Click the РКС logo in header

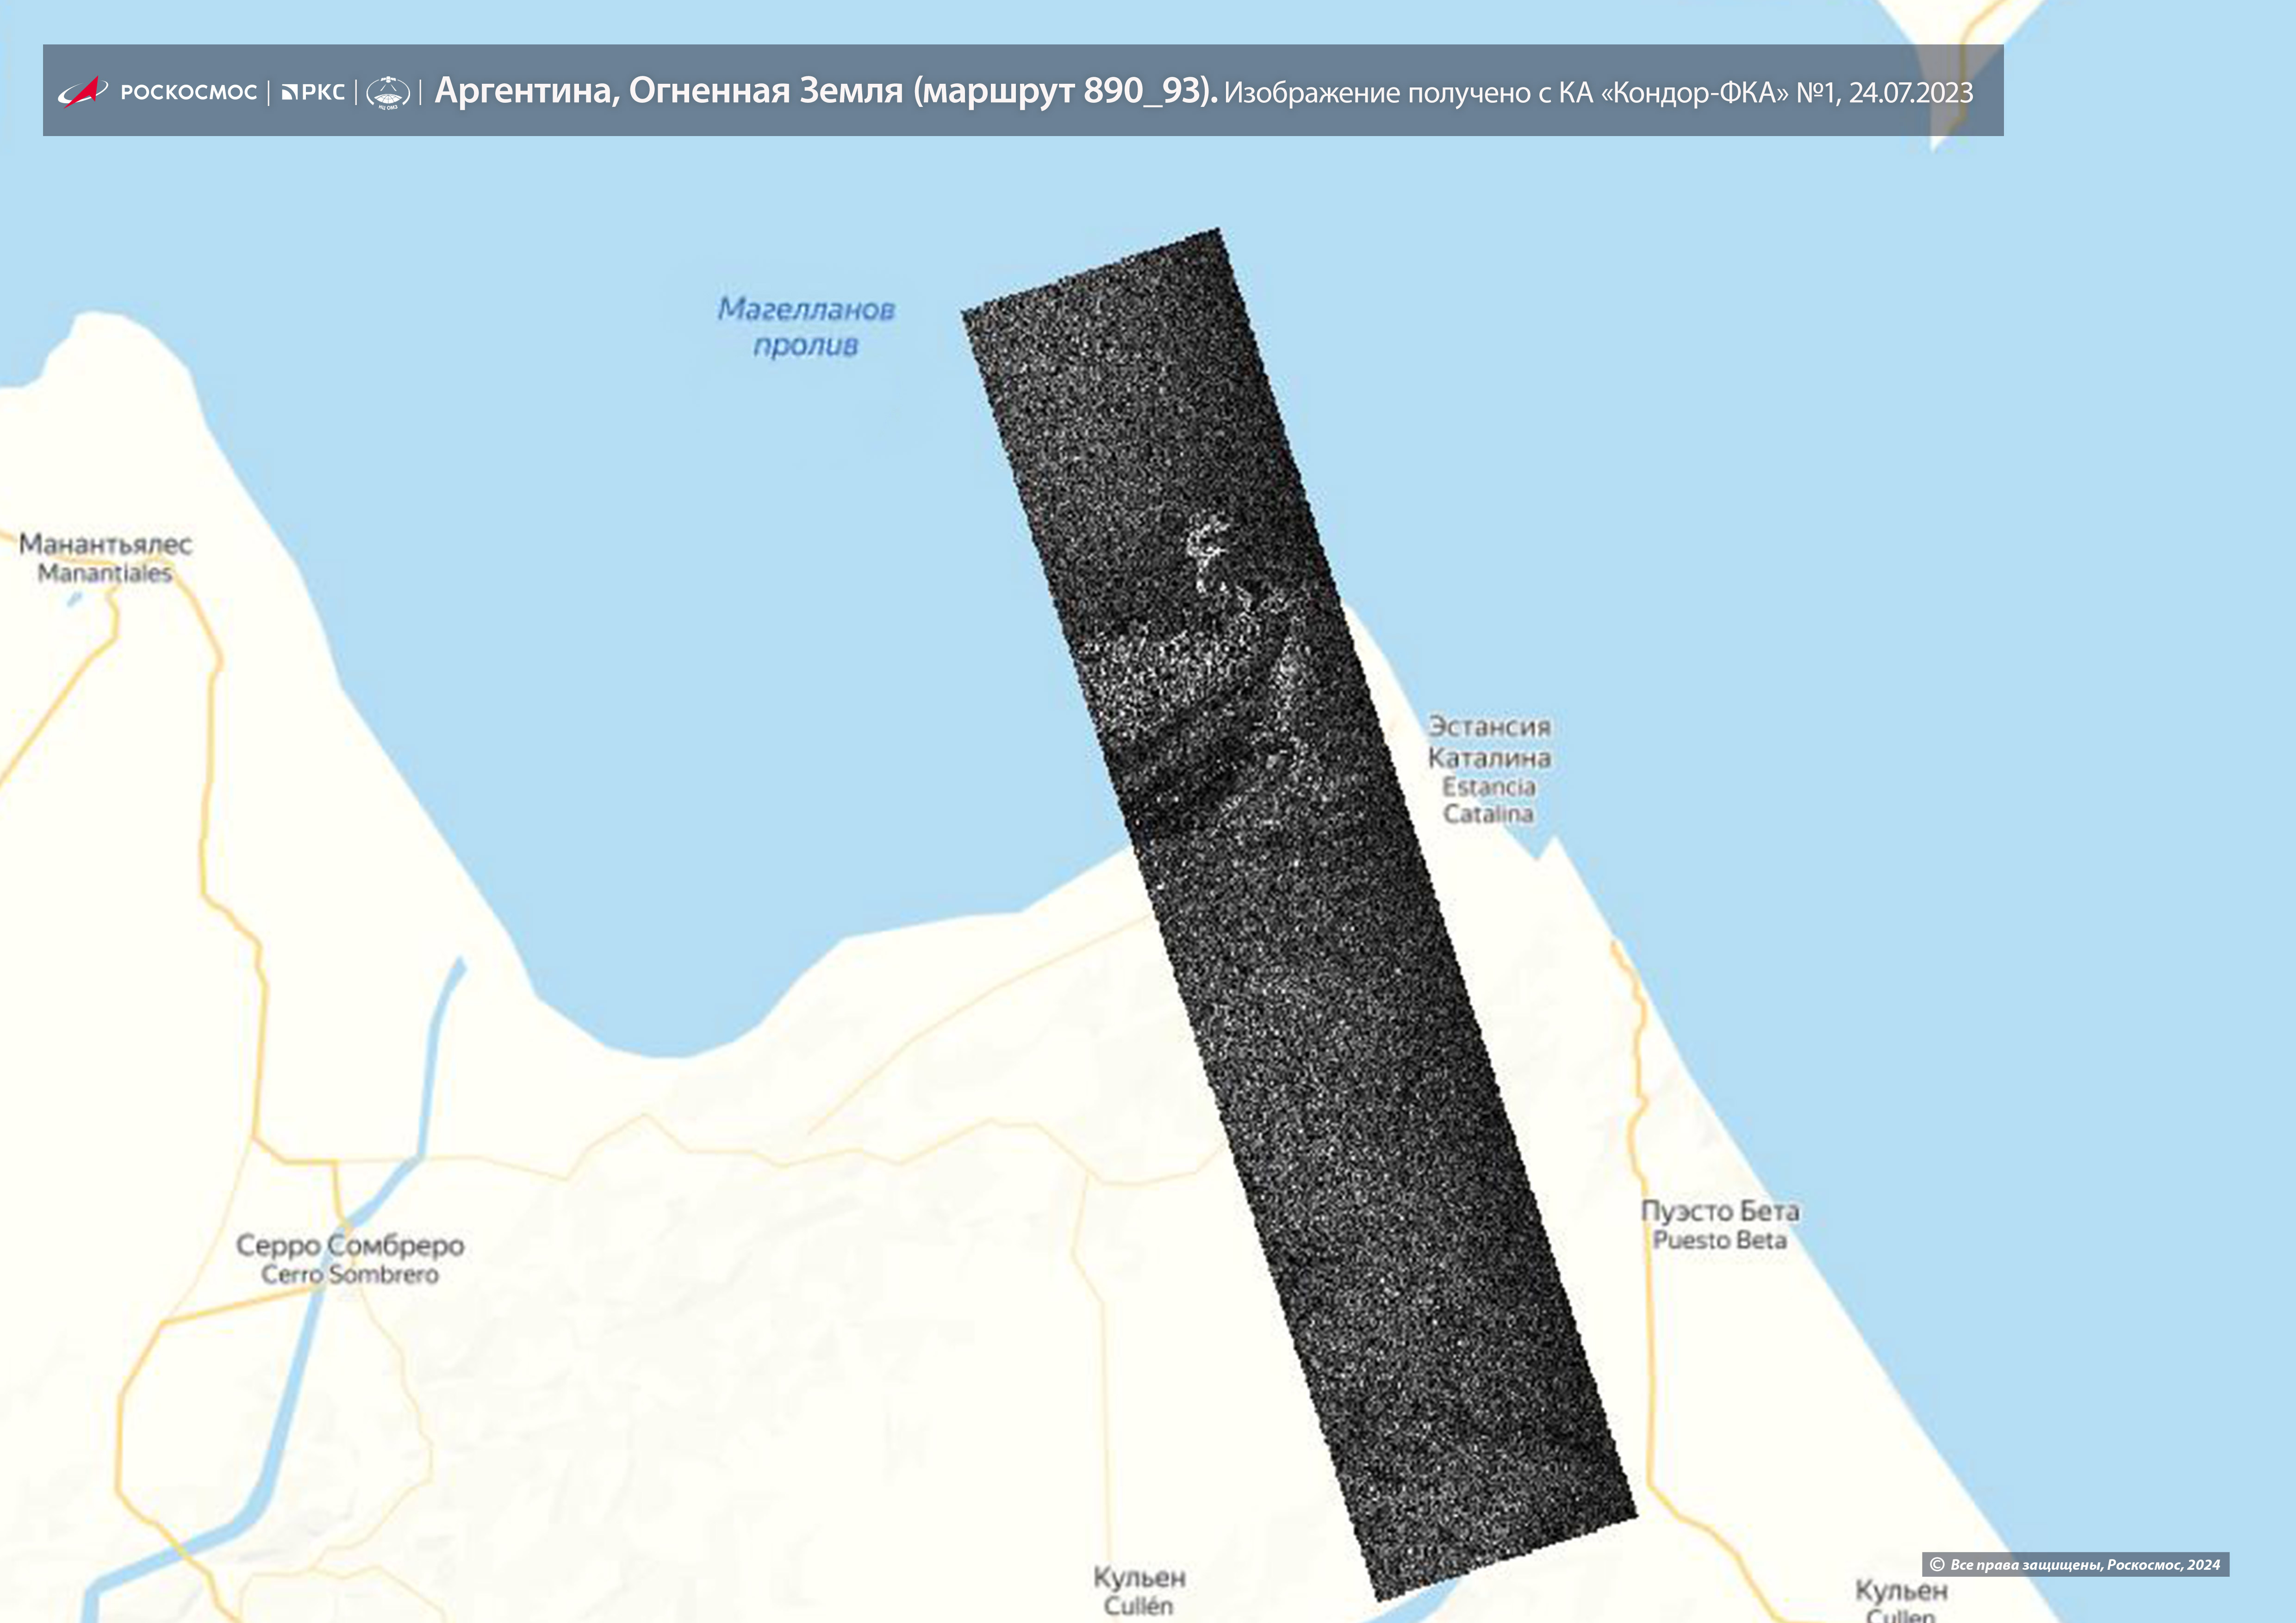[313, 92]
